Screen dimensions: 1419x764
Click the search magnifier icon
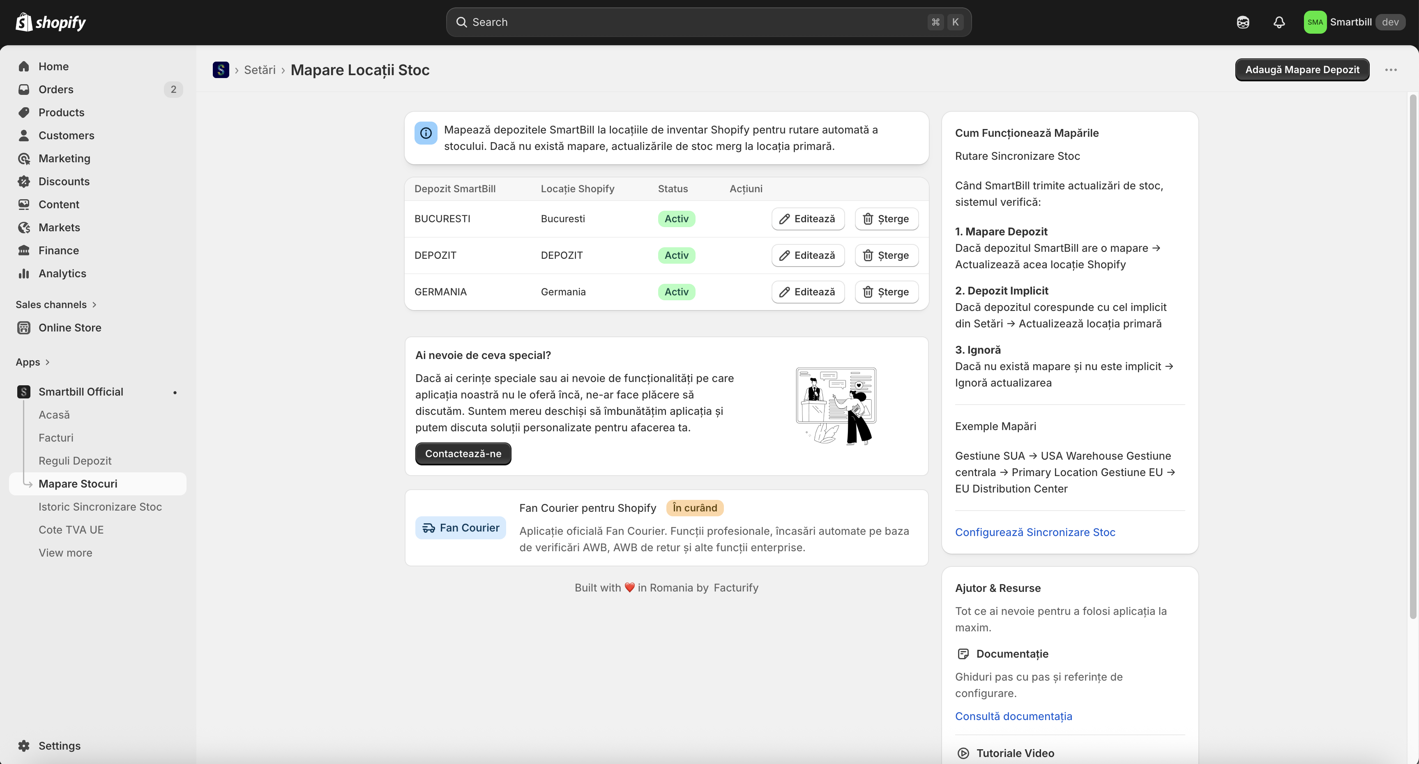[462, 22]
